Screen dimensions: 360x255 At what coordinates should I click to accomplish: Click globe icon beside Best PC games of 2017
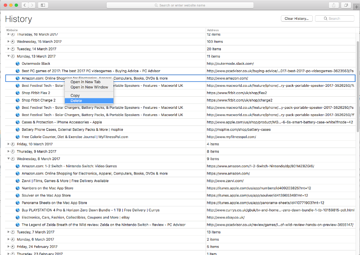pyautogui.click(x=18, y=71)
